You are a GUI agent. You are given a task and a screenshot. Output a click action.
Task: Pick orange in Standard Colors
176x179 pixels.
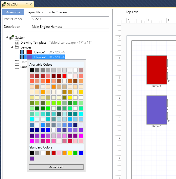[x=64, y=153]
